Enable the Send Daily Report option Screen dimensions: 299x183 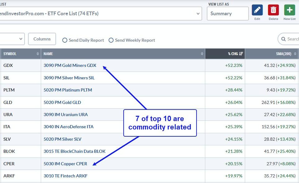(x=65, y=40)
